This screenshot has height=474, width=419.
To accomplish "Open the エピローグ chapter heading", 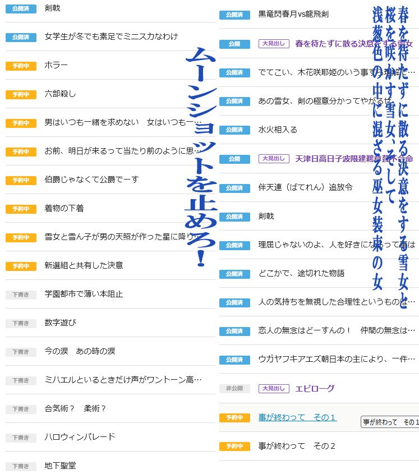I will [x=315, y=388].
